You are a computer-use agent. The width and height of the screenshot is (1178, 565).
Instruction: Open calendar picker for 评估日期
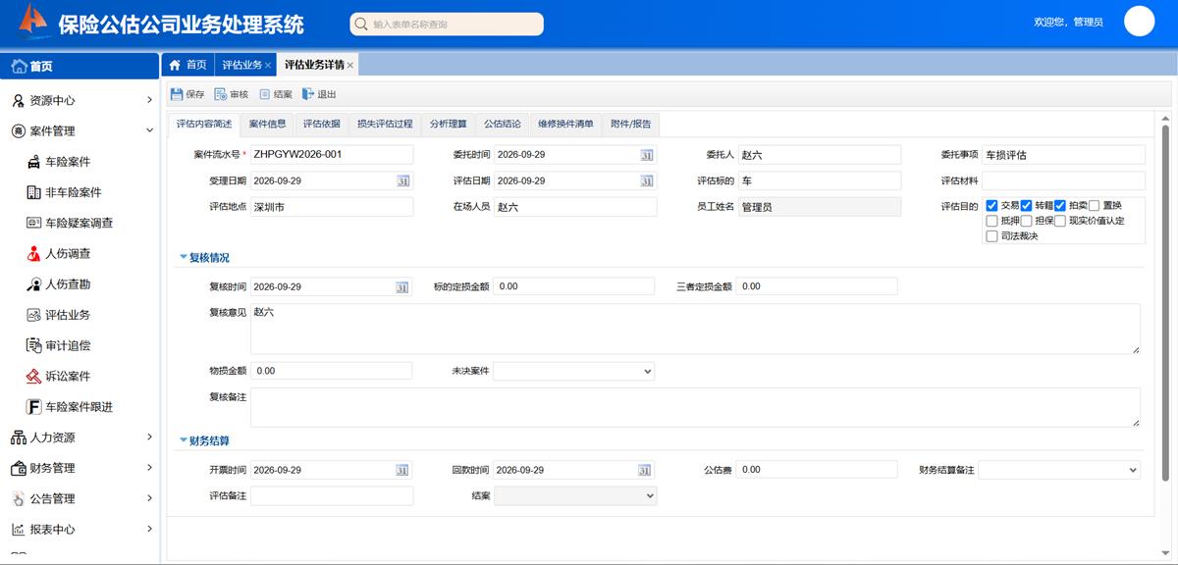pos(647,180)
